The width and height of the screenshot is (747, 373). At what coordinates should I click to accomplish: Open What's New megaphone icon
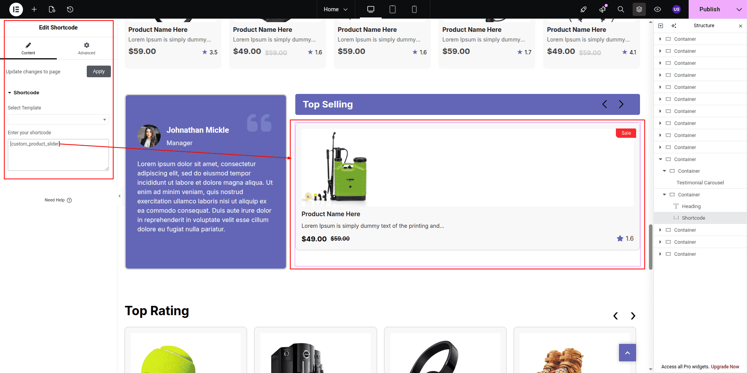[x=603, y=9]
